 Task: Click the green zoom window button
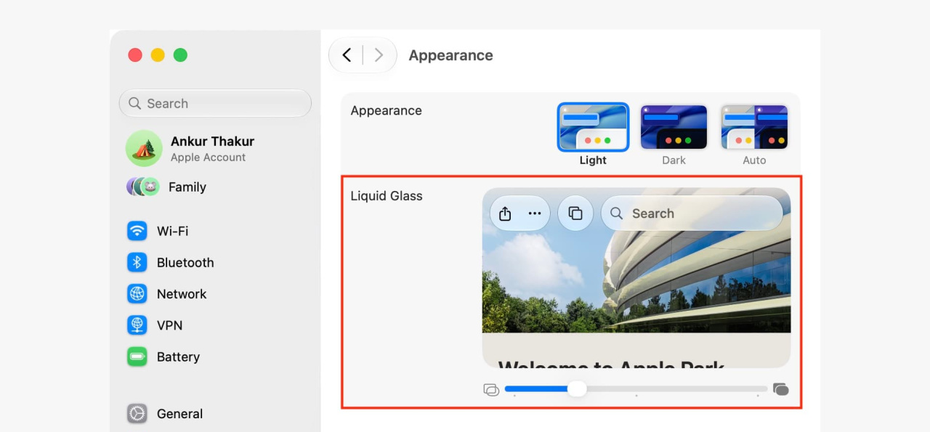(x=180, y=55)
